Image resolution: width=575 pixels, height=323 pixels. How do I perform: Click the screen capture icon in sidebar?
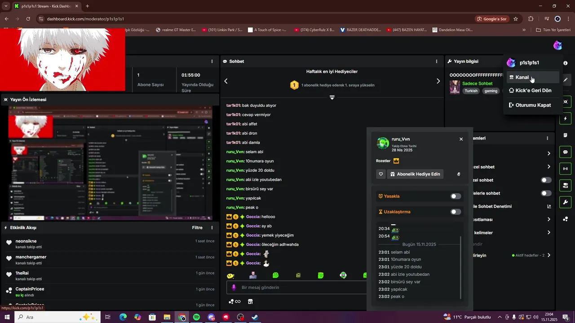[566, 102]
